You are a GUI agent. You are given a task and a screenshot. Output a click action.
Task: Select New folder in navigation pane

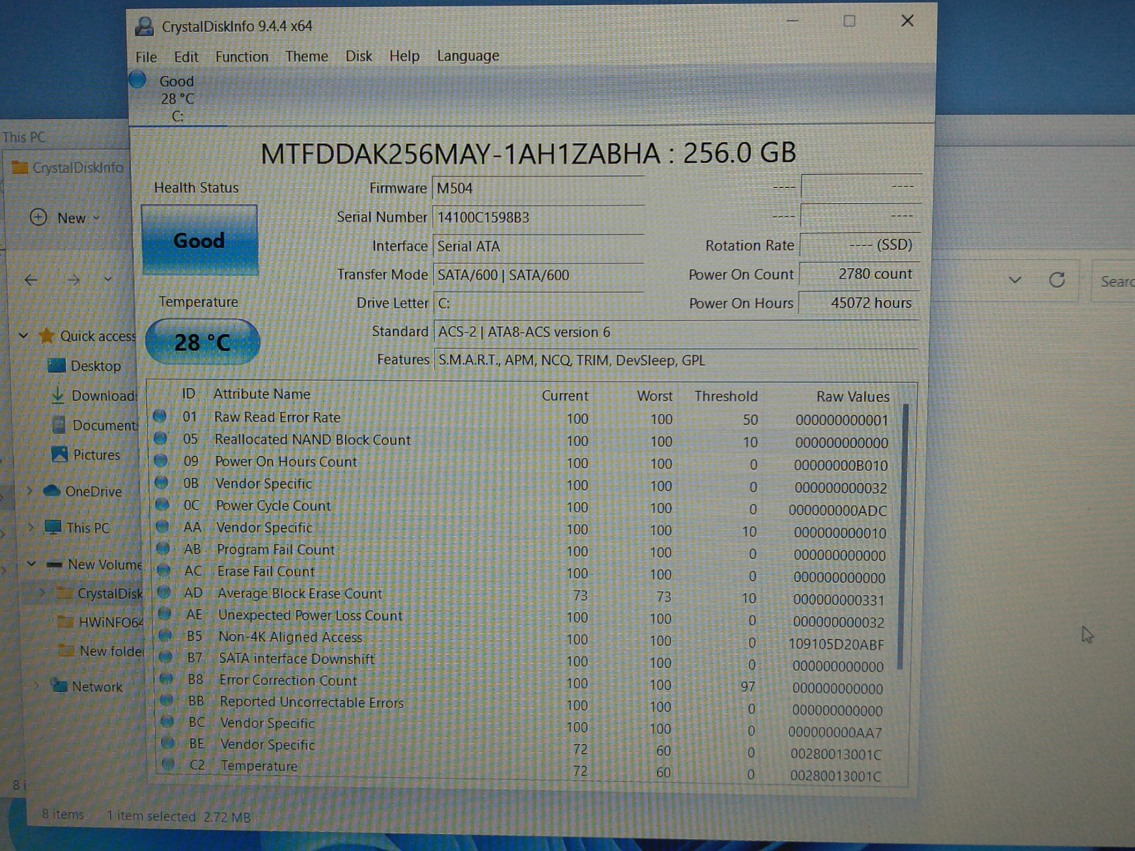[101, 651]
